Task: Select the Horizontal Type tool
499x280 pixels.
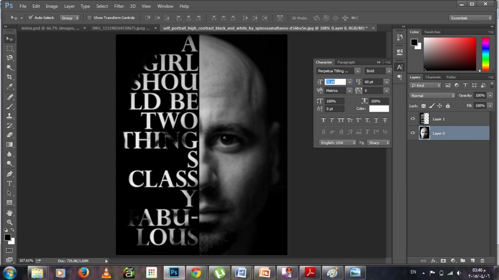Action: point(10,183)
